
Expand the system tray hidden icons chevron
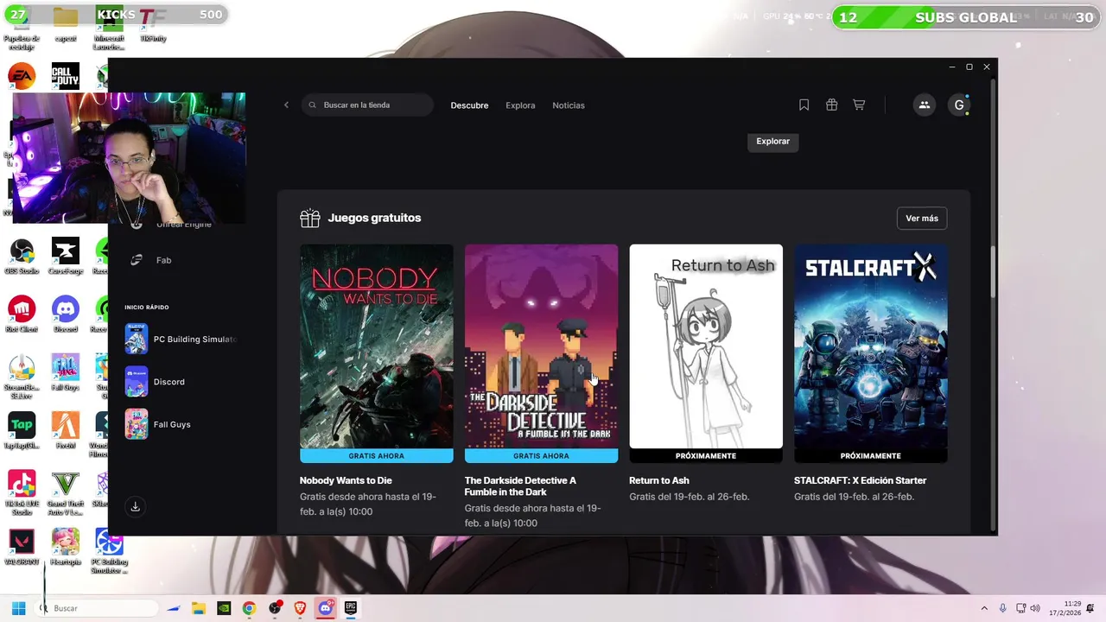pyautogui.click(x=983, y=609)
